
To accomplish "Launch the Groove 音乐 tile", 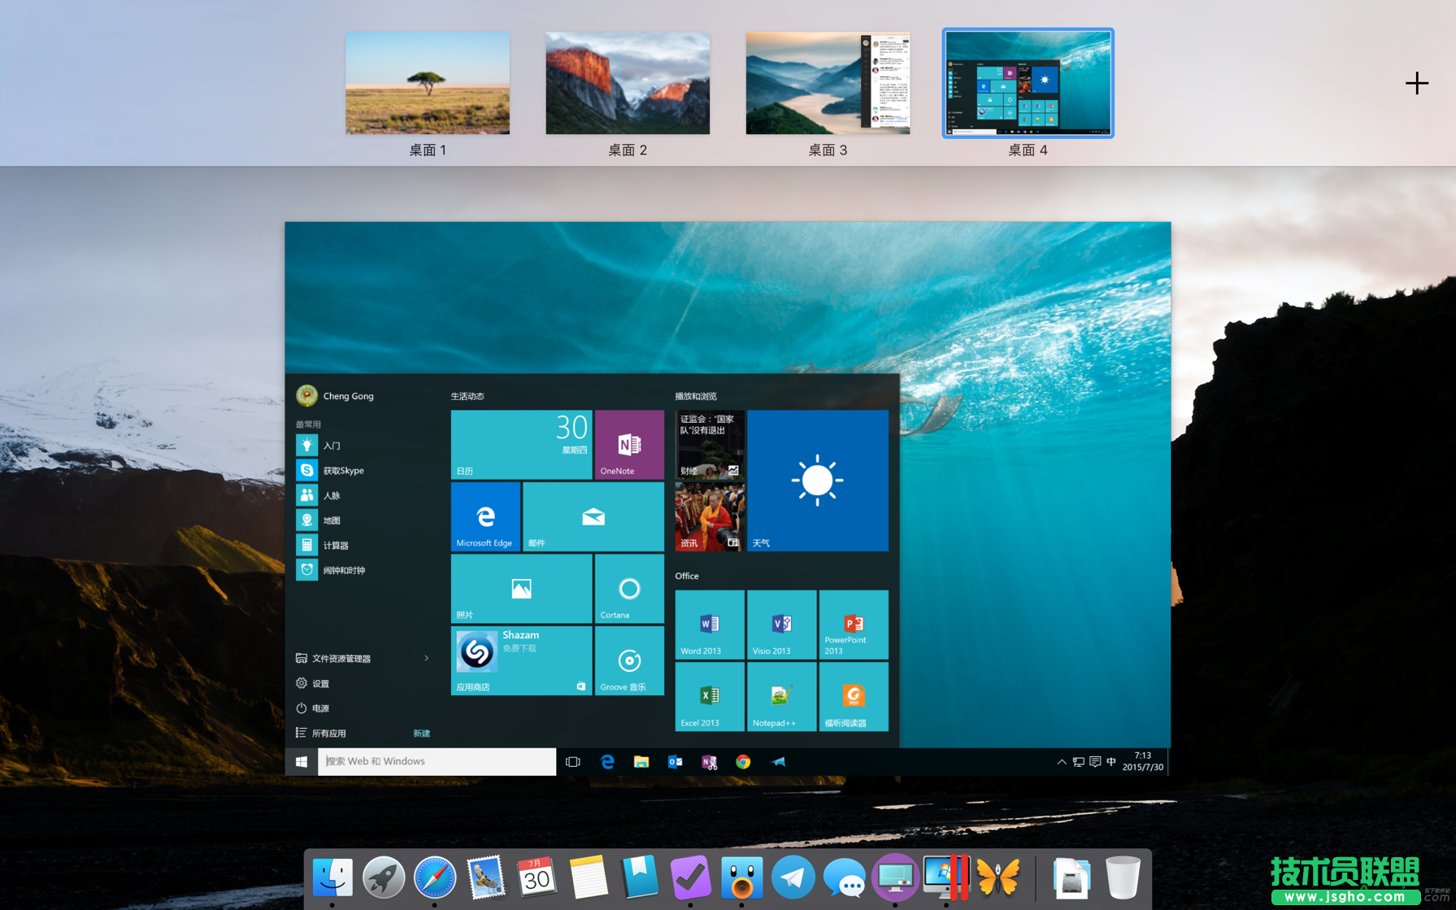I will click(x=628, y=661).
